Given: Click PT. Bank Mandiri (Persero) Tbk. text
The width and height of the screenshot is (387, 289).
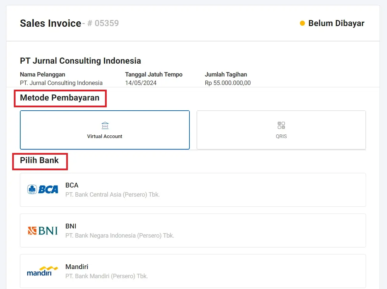Looking at the screenshot, I should (x=107, y=276).
